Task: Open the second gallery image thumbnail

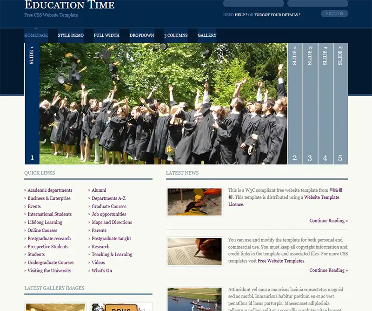Action: click(x=121, y=307)
